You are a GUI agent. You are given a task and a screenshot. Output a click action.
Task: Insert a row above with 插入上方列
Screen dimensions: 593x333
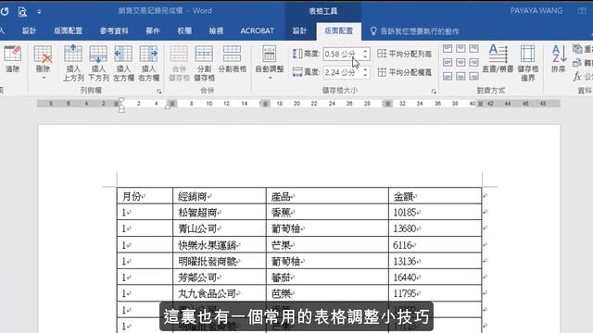73,63
